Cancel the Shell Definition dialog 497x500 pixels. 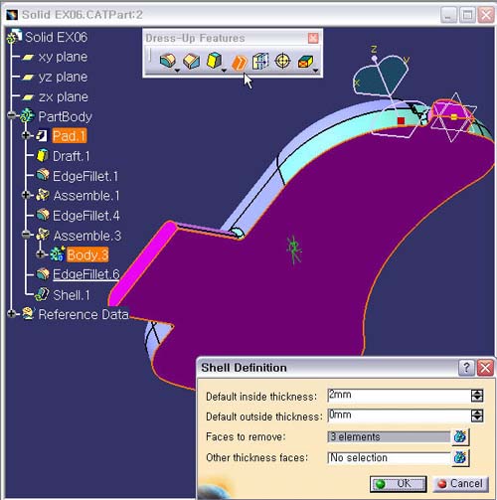point(460,484)
